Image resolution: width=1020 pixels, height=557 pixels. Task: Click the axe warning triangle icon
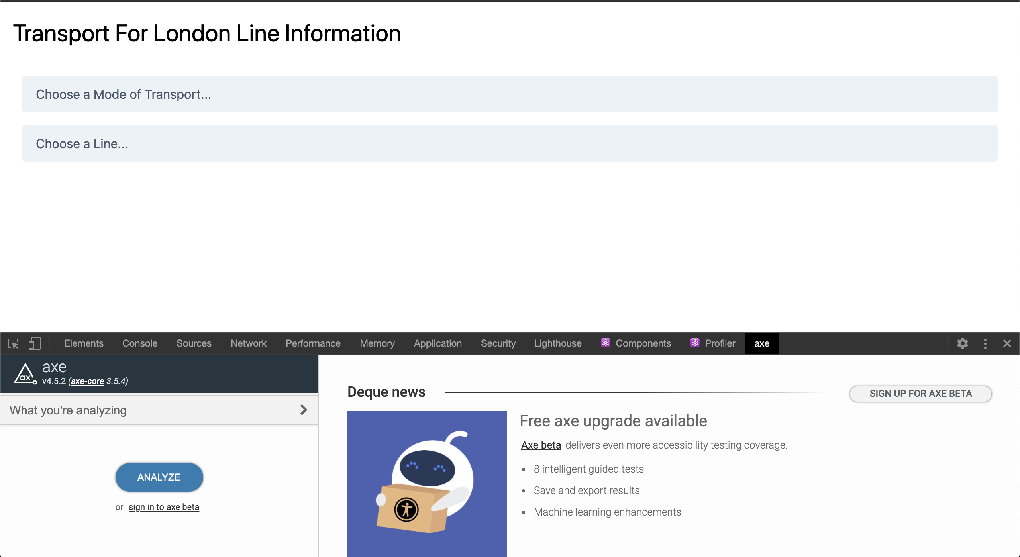pyautogui.click(x=25, y=374)
